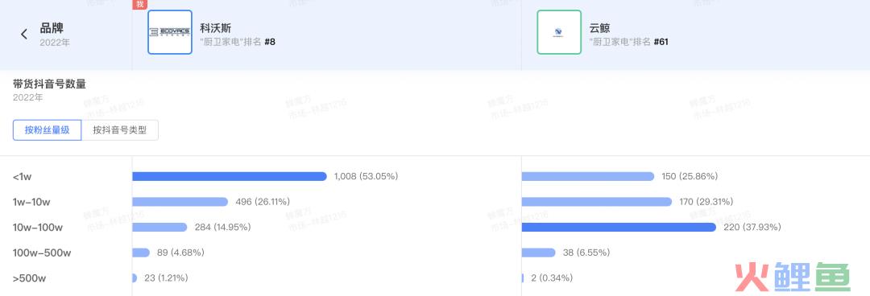Image resolution: width=870 pixels, height=296 pixels.
Task: Click 科沃斯 <1w bar showing 1,008
Action: [229, 176]
